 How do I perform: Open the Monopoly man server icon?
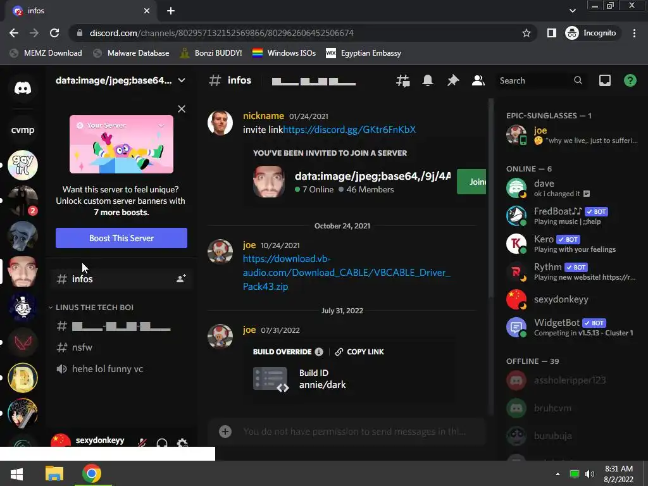23,307
